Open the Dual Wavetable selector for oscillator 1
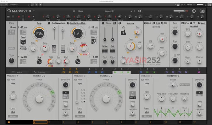Screen dimensions: 212x125 point(58,23)
